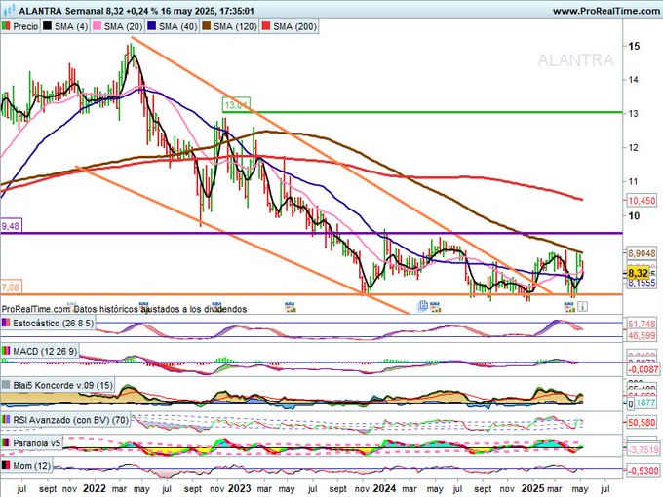
Task: Click the 8,9048 SMA 120 value tag
Action: click(642, 253)
